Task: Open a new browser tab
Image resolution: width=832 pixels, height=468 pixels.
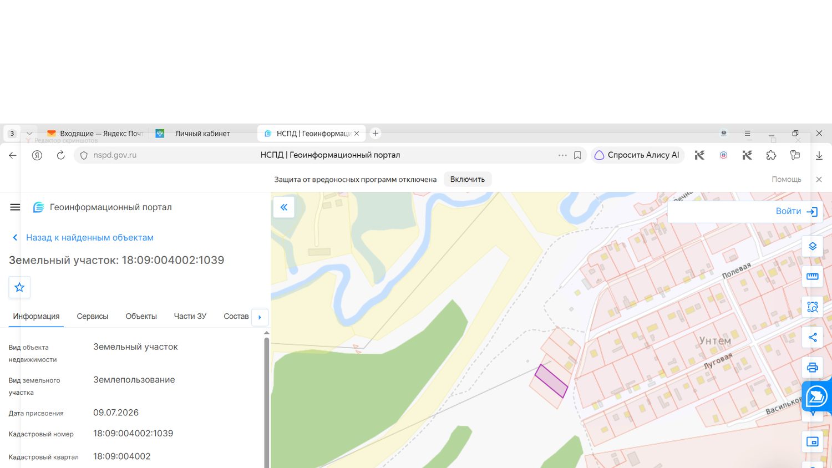Action: (376, 134)
